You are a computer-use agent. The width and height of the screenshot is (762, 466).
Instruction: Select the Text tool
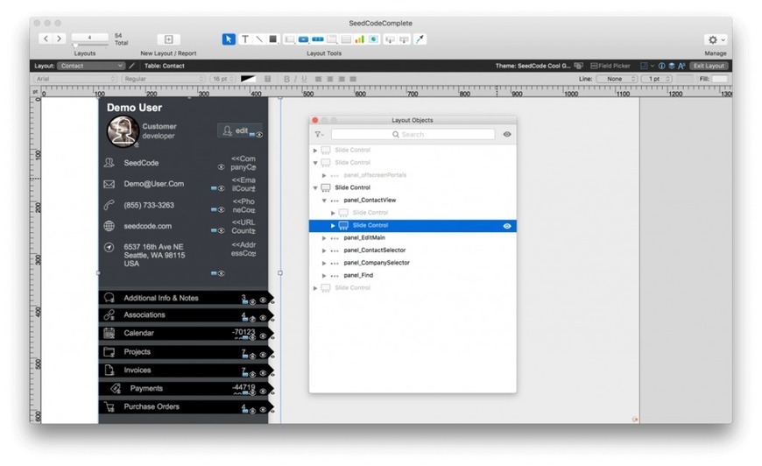click(245, 39)
